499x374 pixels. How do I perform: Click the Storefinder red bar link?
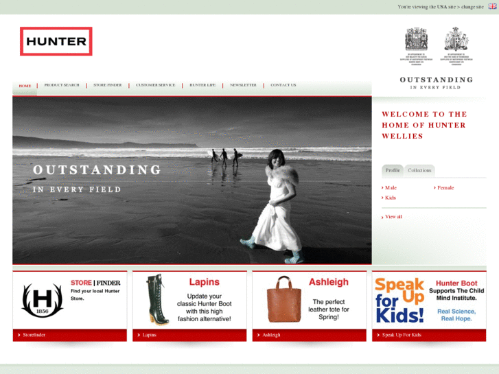70,335
